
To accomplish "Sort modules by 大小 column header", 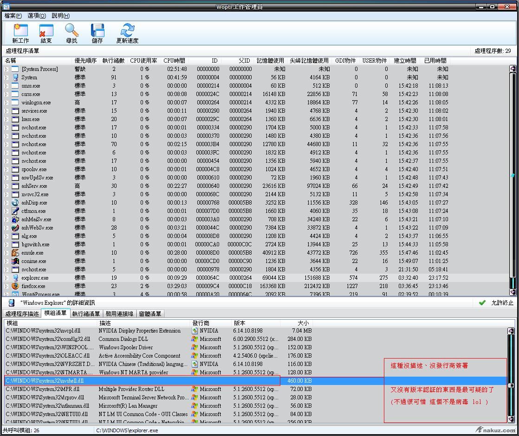I will pyautogui.click(x=296, y=323).
